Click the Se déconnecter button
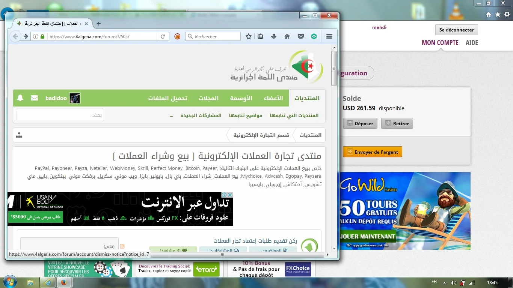Viewport: 513px width, 288px height. coord(456,30)
